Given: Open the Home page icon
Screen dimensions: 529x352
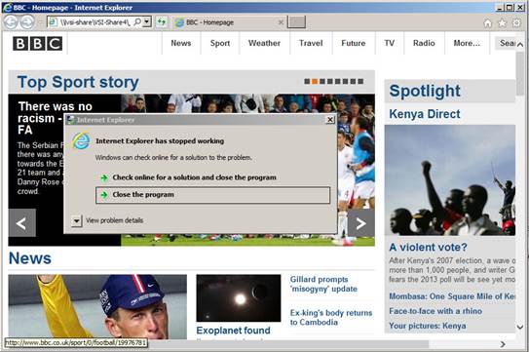Looking at the screenshot, I should pos(487,23).
